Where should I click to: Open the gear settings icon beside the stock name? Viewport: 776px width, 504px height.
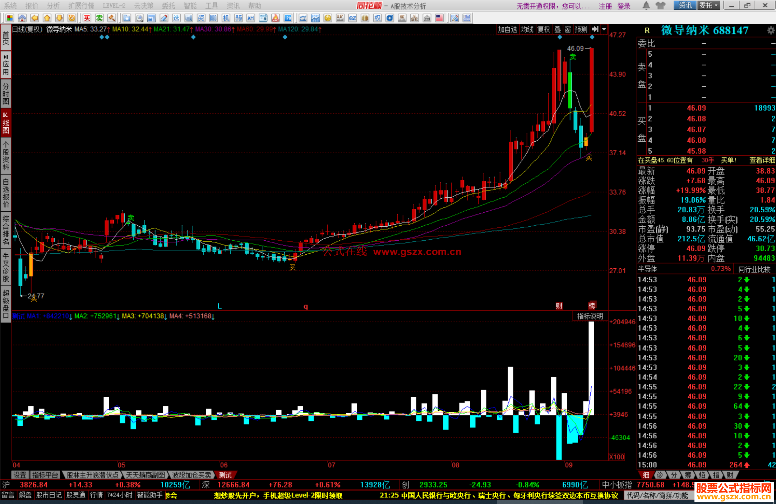pos(771,30)
